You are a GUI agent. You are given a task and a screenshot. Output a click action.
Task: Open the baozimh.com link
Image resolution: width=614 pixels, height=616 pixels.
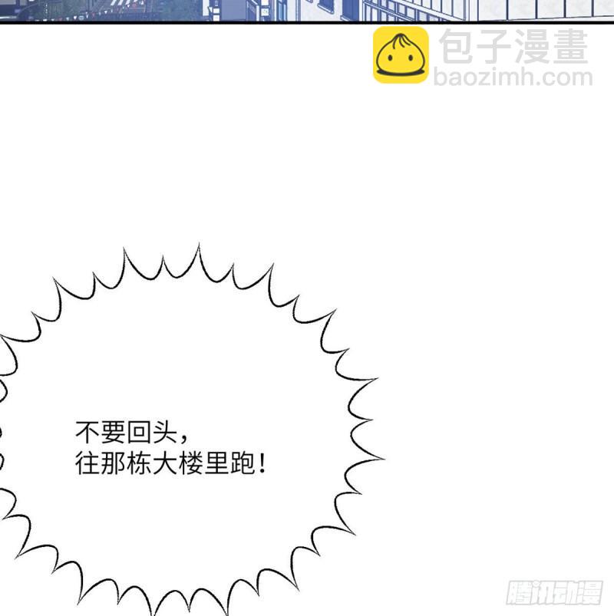[513, 77]
